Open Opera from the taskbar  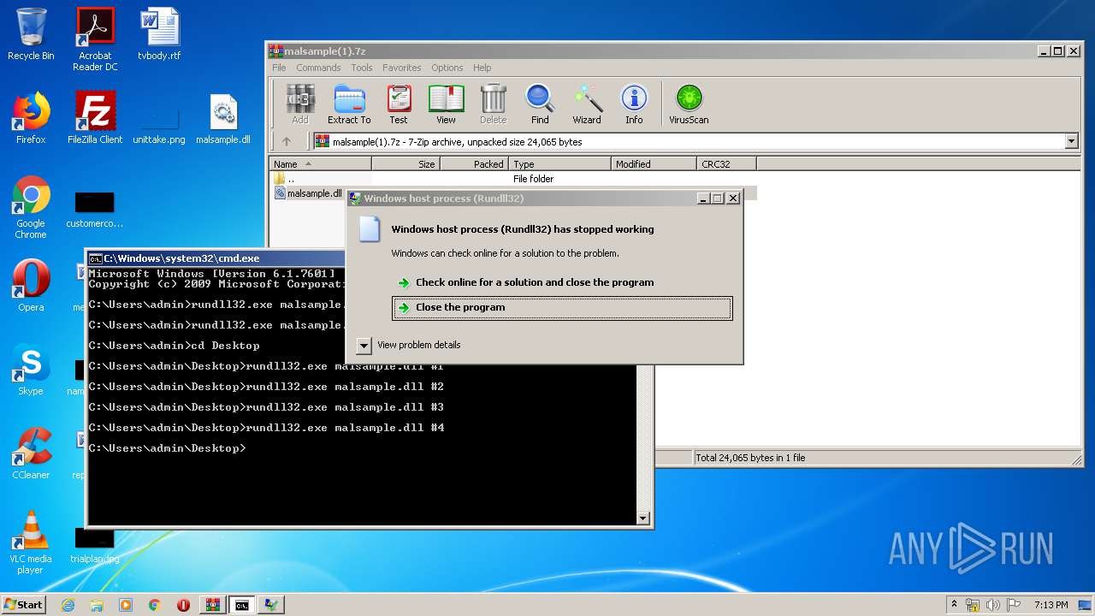[x=183, y=605]
